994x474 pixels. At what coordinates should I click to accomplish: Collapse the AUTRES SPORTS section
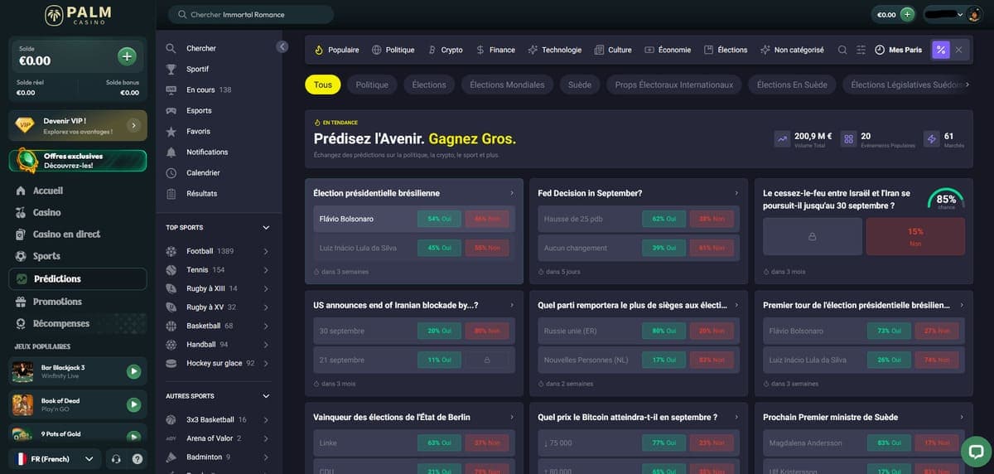click(x=266, y=396)
